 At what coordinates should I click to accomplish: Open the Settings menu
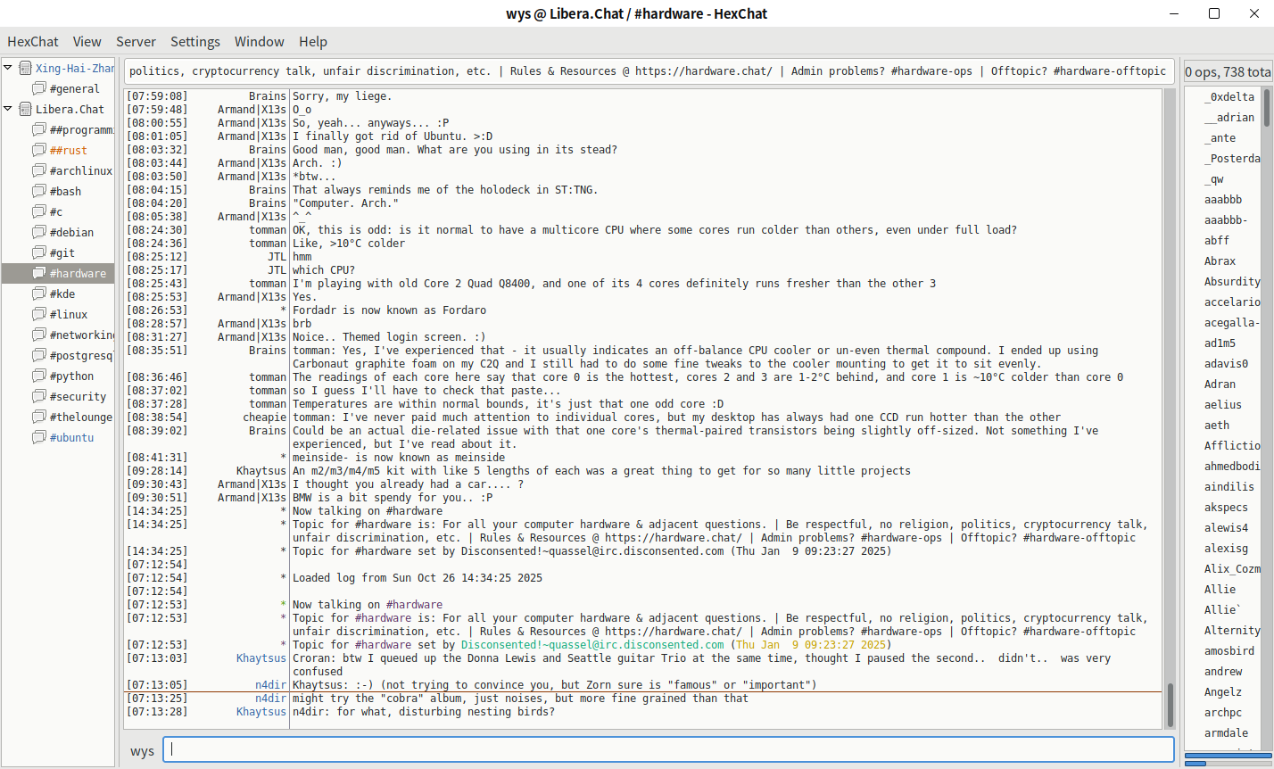[195, 42]
